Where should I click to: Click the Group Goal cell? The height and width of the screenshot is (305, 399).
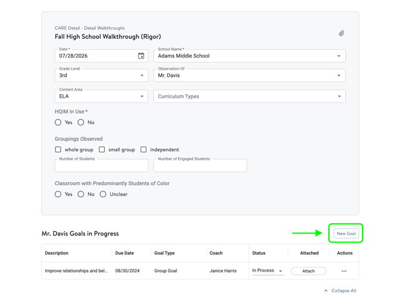click(166, 271)
